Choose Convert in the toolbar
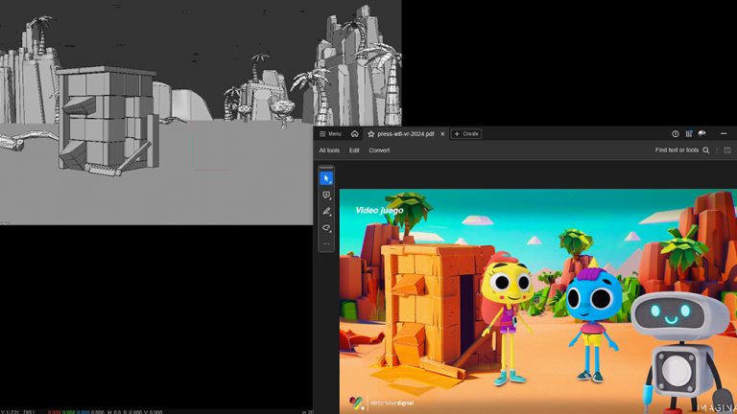 379,150
